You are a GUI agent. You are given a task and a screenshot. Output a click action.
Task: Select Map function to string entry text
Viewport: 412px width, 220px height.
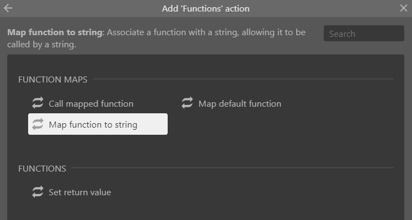(x=93, y=125)
